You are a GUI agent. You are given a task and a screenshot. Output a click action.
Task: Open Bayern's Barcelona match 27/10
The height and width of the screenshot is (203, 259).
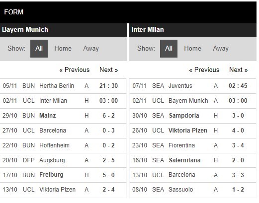point(63,131)
